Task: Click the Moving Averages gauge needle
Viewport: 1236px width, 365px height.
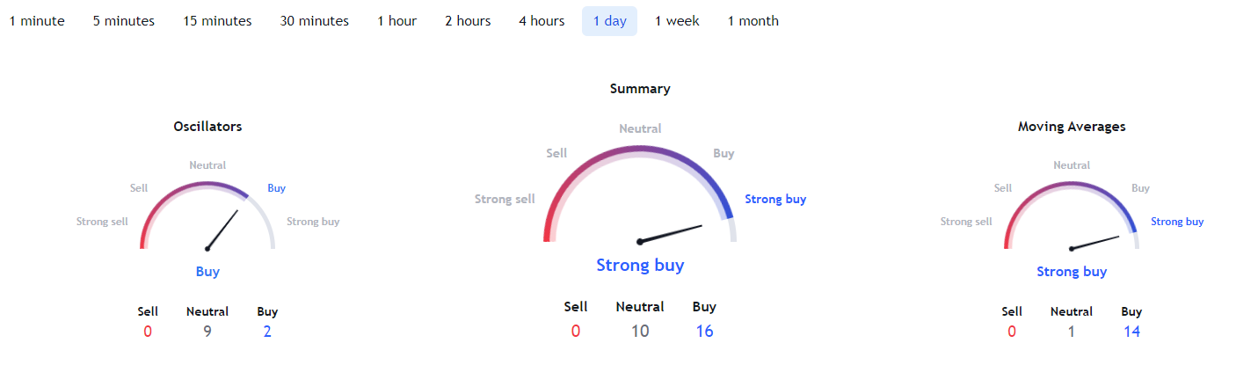Action: [1094, 242]
